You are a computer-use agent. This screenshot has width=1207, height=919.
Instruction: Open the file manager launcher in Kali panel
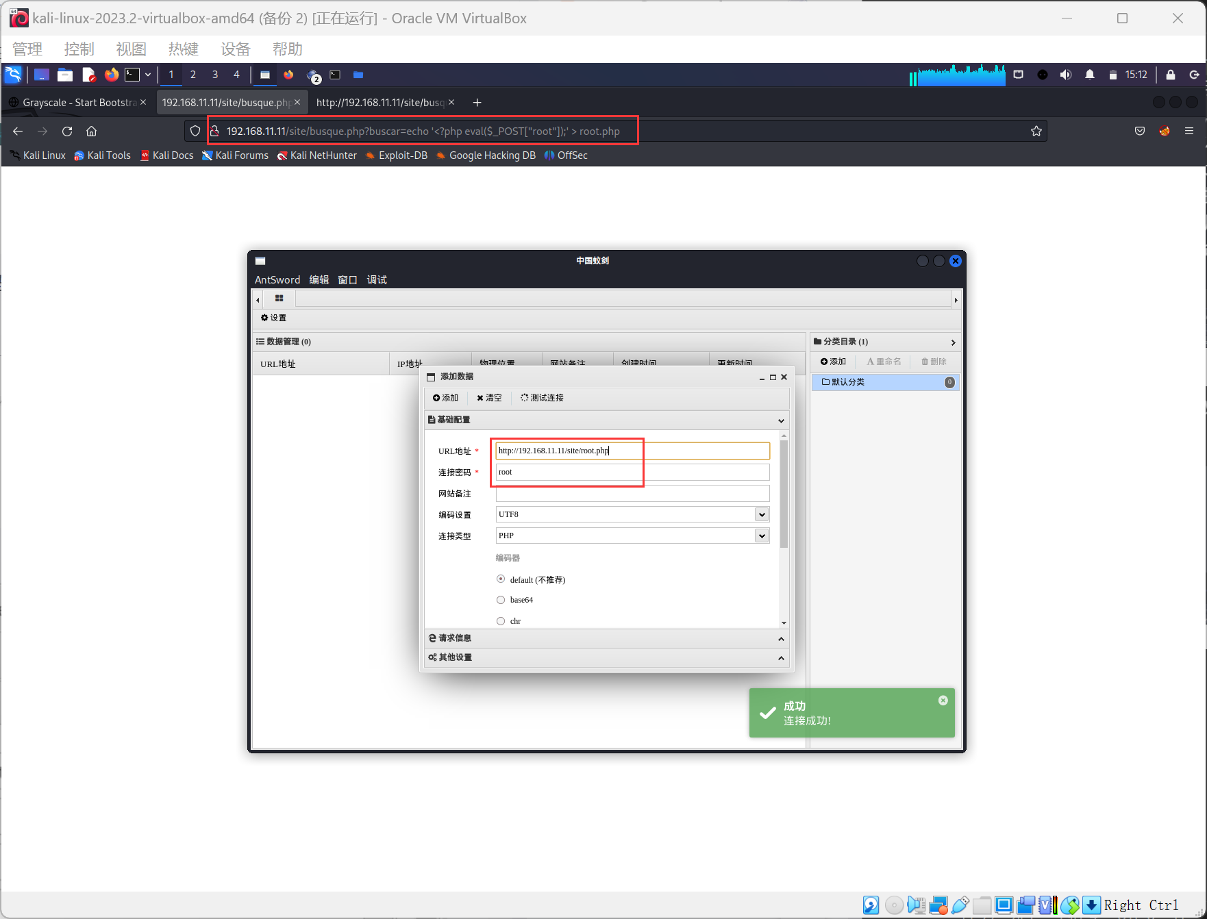point(65,75)
